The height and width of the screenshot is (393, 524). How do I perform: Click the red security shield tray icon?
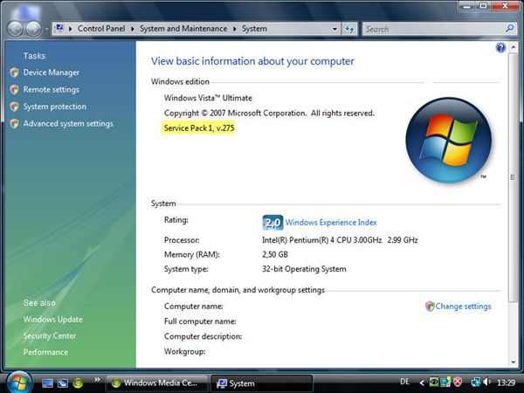coord(458,382)
